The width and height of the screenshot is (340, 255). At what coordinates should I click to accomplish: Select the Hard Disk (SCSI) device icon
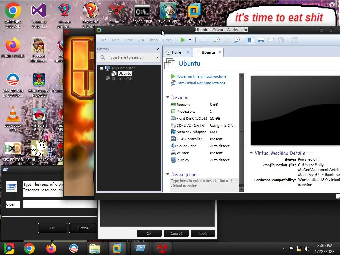coord(173,118)
